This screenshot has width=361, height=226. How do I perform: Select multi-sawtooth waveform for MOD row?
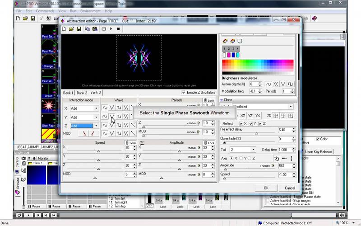pyautogui.click(x=126, y=133)
